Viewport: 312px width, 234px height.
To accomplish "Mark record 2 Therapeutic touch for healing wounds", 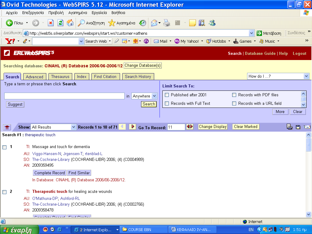I will (4, 192).
